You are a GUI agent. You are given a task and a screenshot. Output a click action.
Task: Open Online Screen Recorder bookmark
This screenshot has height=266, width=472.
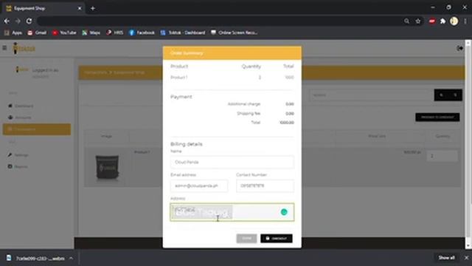234,33
